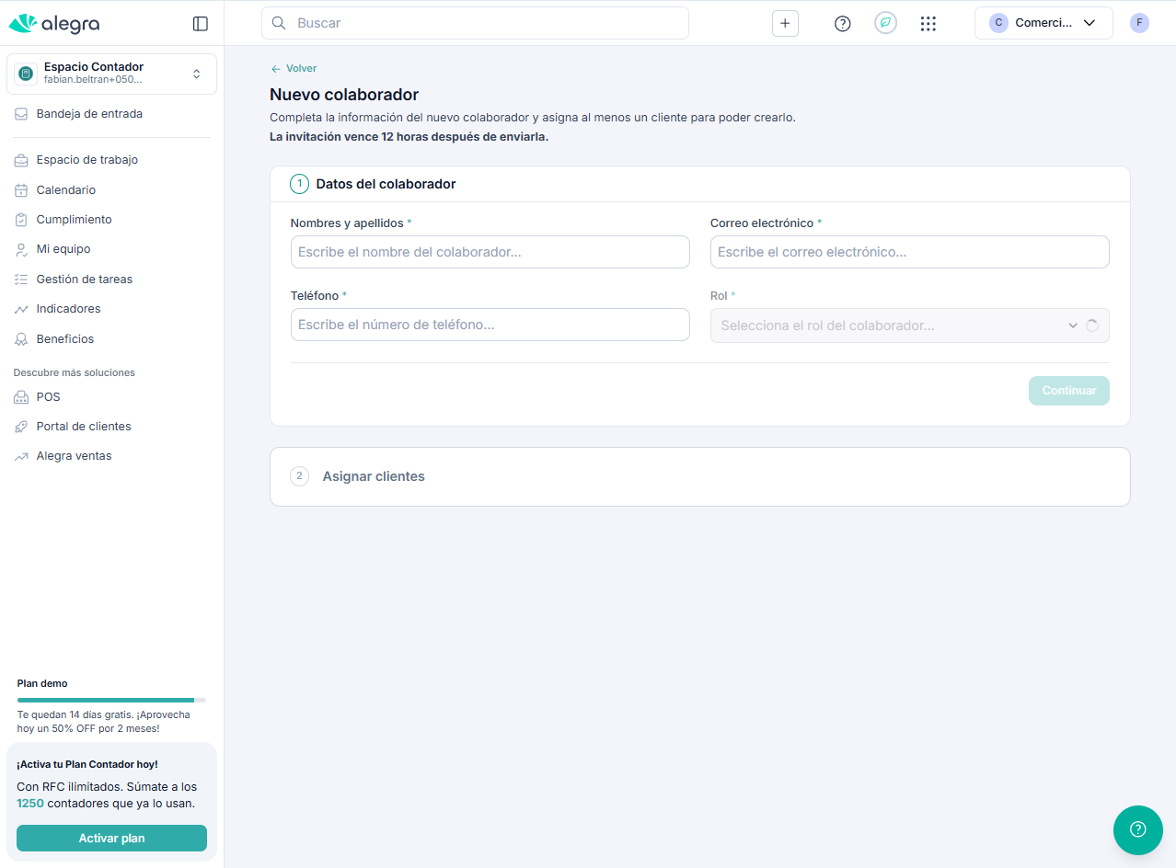1176x868 pixels.
Task: Open the Comerci... company dropdown
Action: coord(1043,23)
